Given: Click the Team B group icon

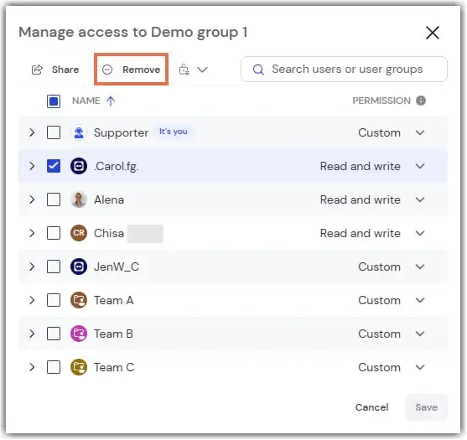Looking at the screenshot, I should (x=79, y=334).
